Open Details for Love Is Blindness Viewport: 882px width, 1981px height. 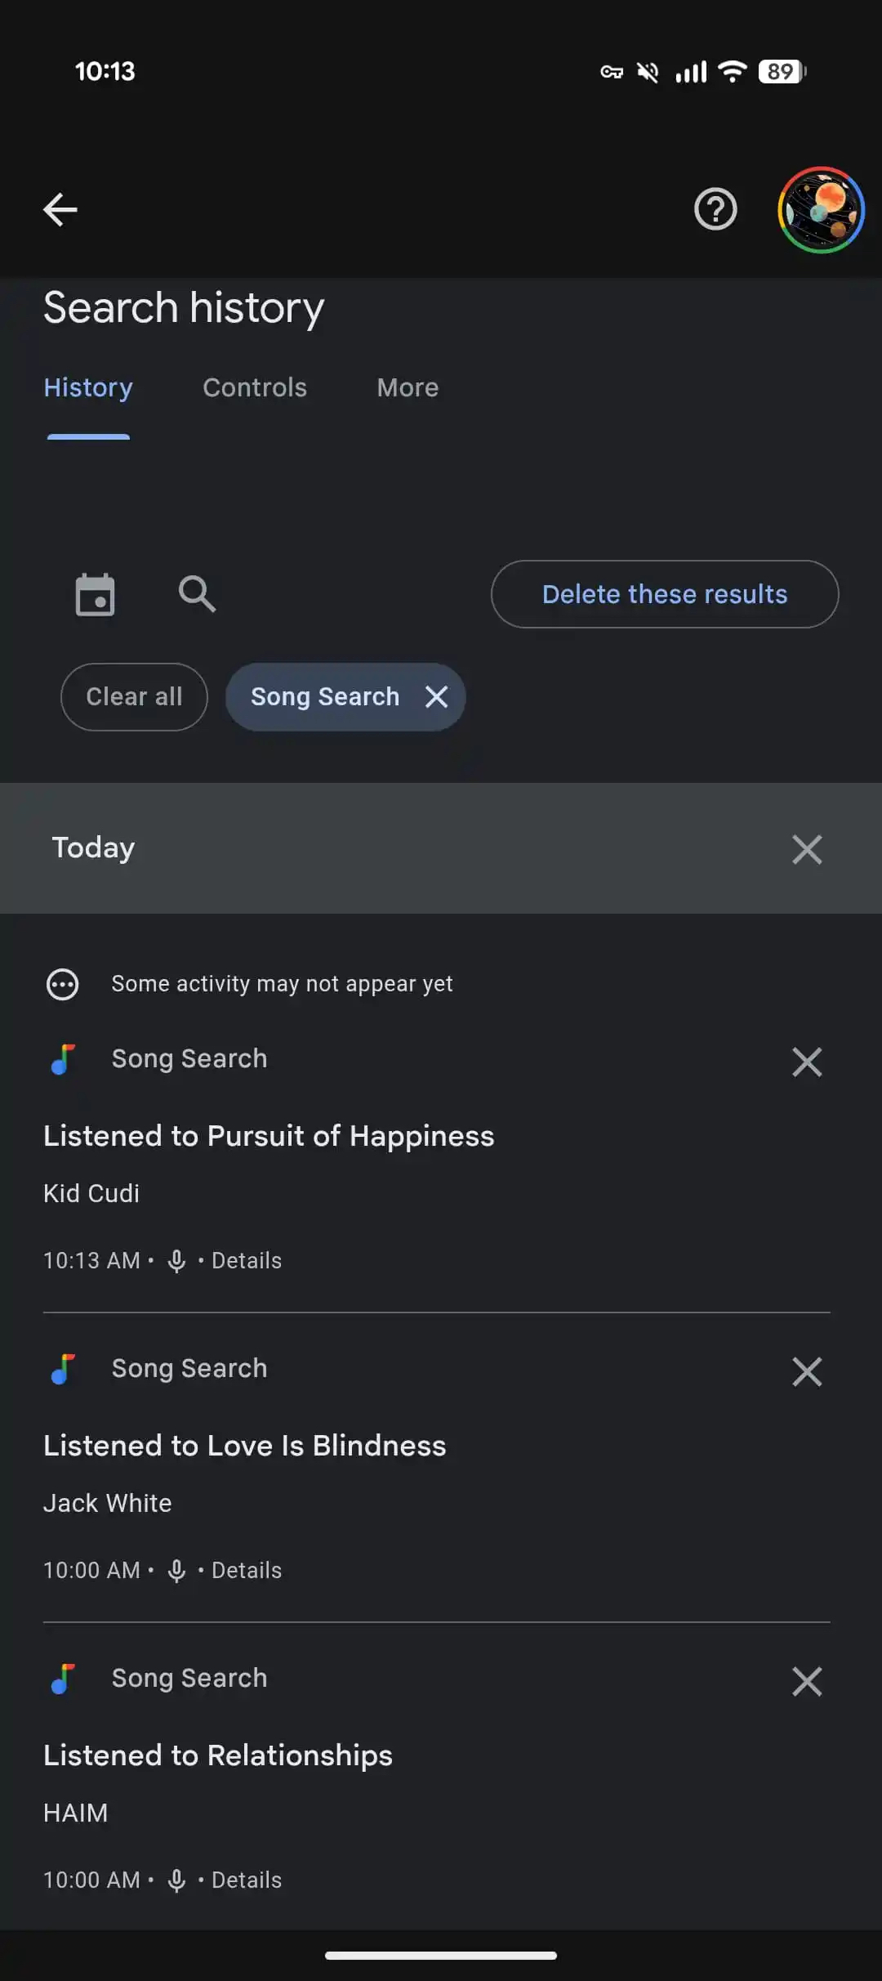247,1570
